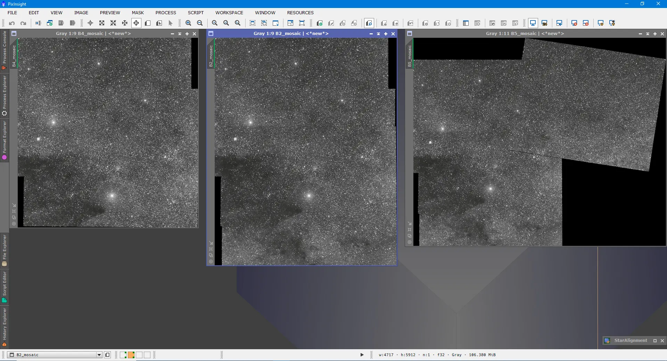Click the Undo arrow in the toolbar

pos(12,23)
